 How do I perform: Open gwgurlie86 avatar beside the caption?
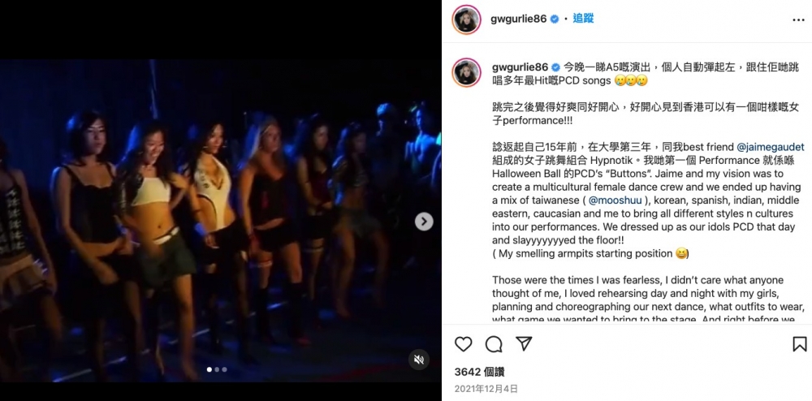466,72
